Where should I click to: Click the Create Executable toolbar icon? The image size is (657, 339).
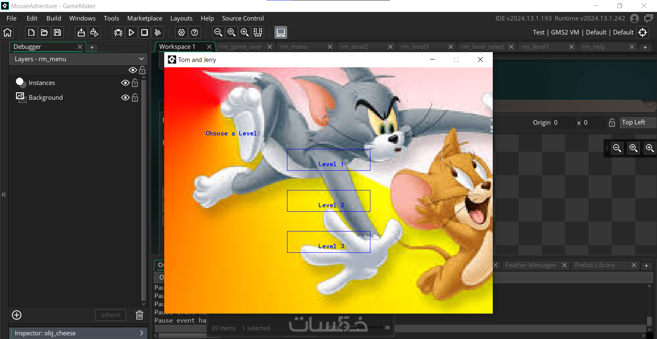[94, 32]
